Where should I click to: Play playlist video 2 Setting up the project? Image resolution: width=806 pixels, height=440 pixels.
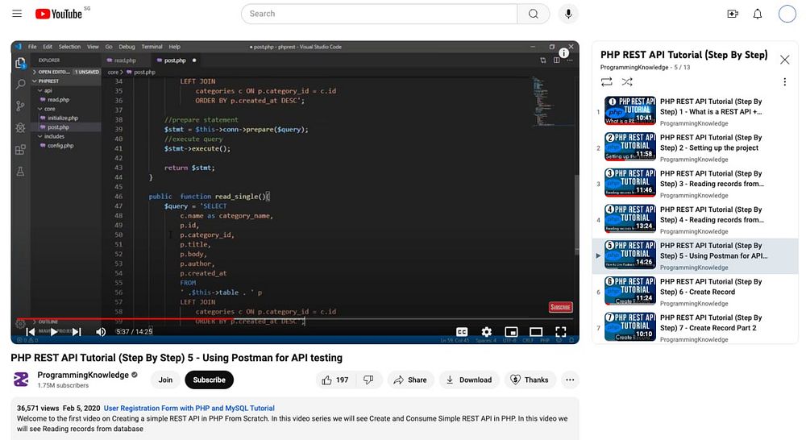point(695,147)
